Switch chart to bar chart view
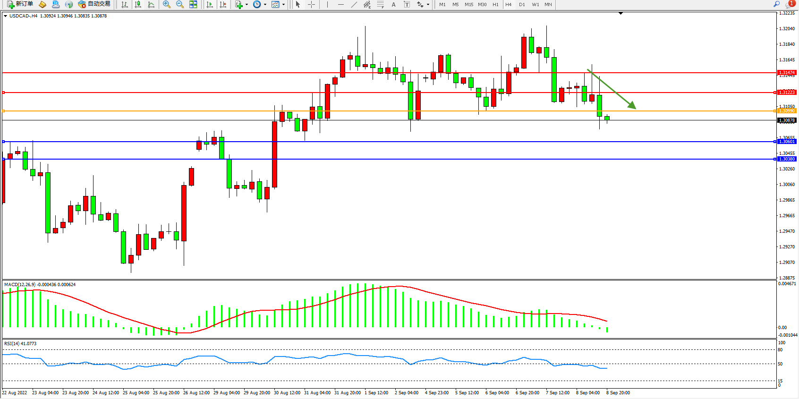799x399 pixels. click(125, 4)
